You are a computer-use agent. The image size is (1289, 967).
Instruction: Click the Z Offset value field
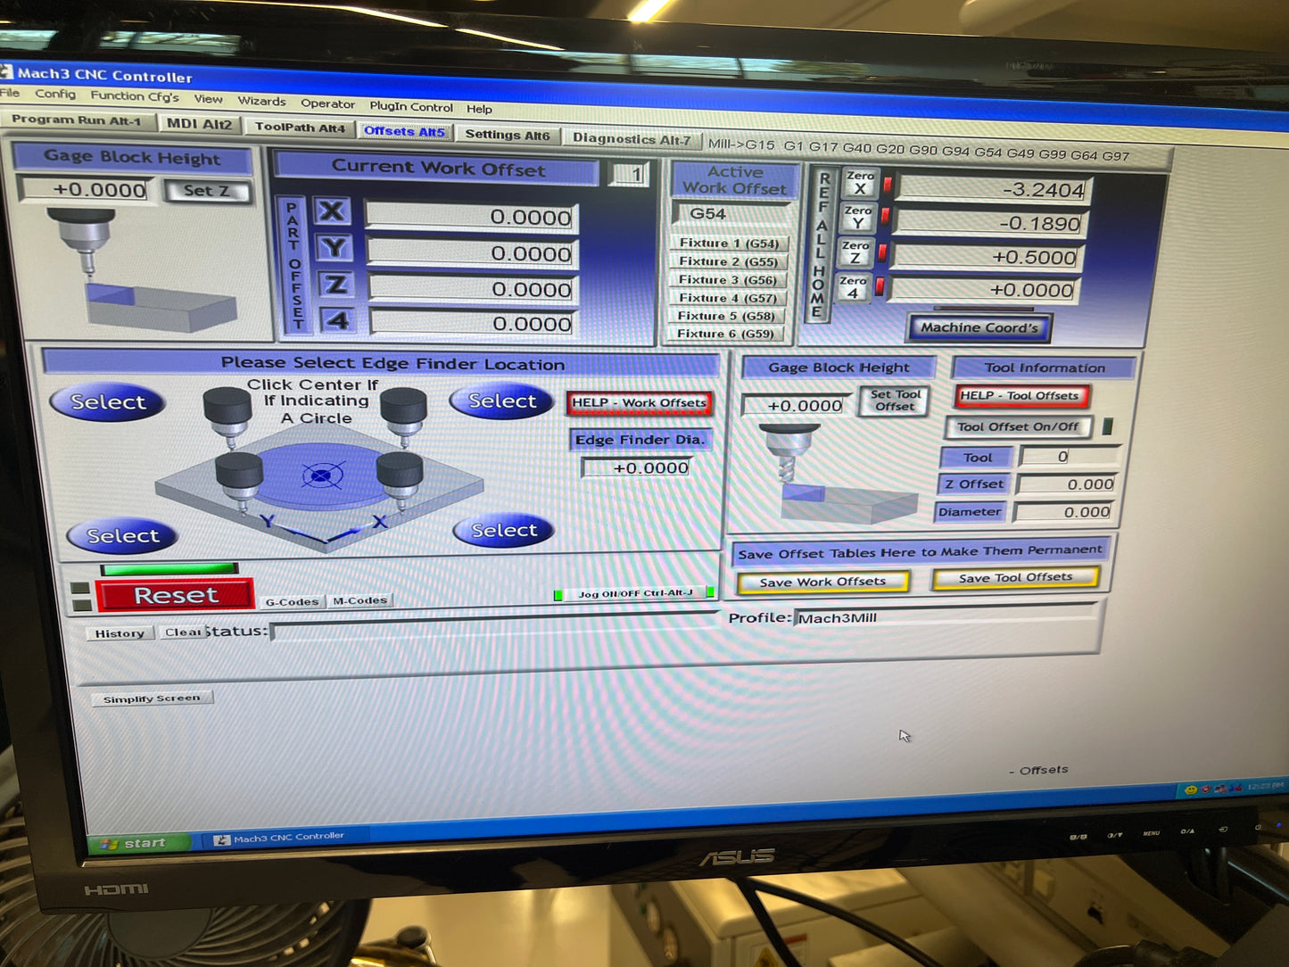click(x=1067, y=484)
